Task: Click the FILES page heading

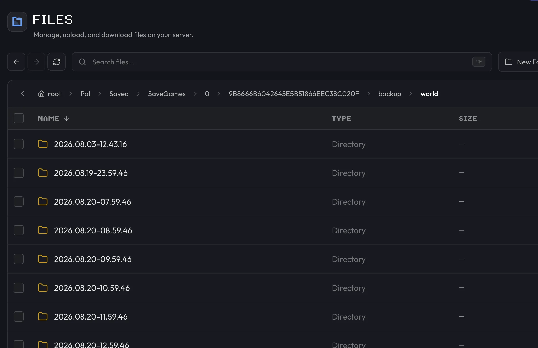Action: click(x=53, y=20)
